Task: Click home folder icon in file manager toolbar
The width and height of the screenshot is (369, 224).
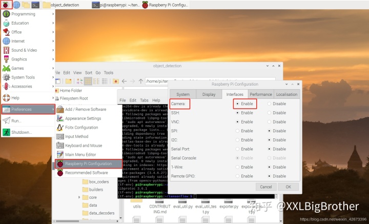Action: pyautogui.click(x=115, y=82)
